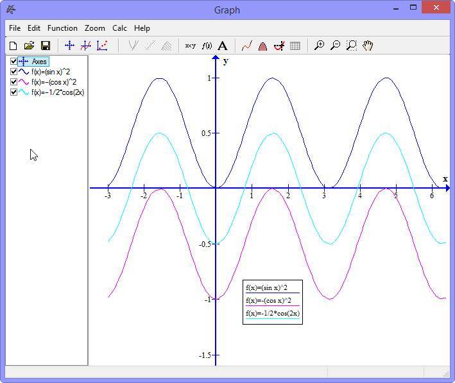This screenshot has height=383, width=455.
Task: Click the legend box on the graph
Action: [272, 301]
